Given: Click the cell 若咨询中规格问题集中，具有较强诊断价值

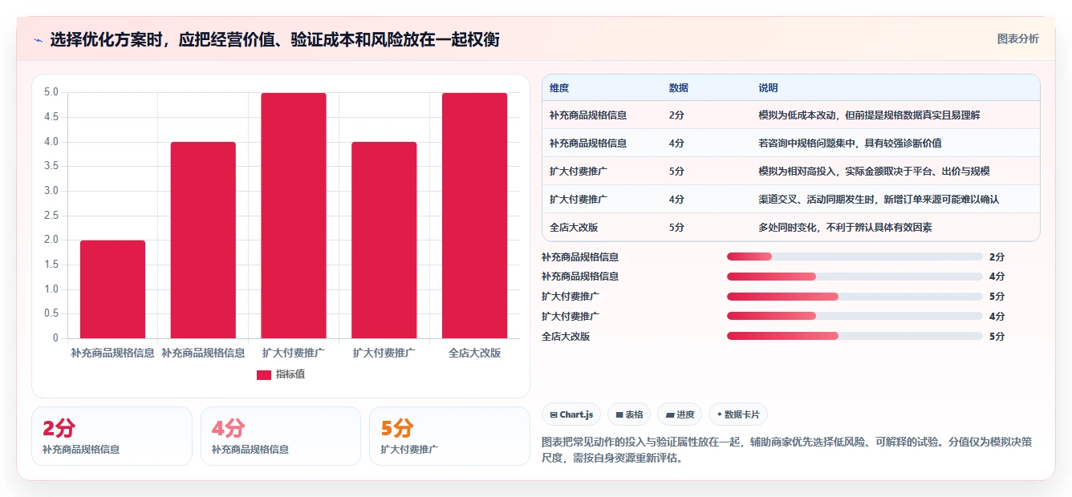Looking at the screenshot, I should point(850,143).
